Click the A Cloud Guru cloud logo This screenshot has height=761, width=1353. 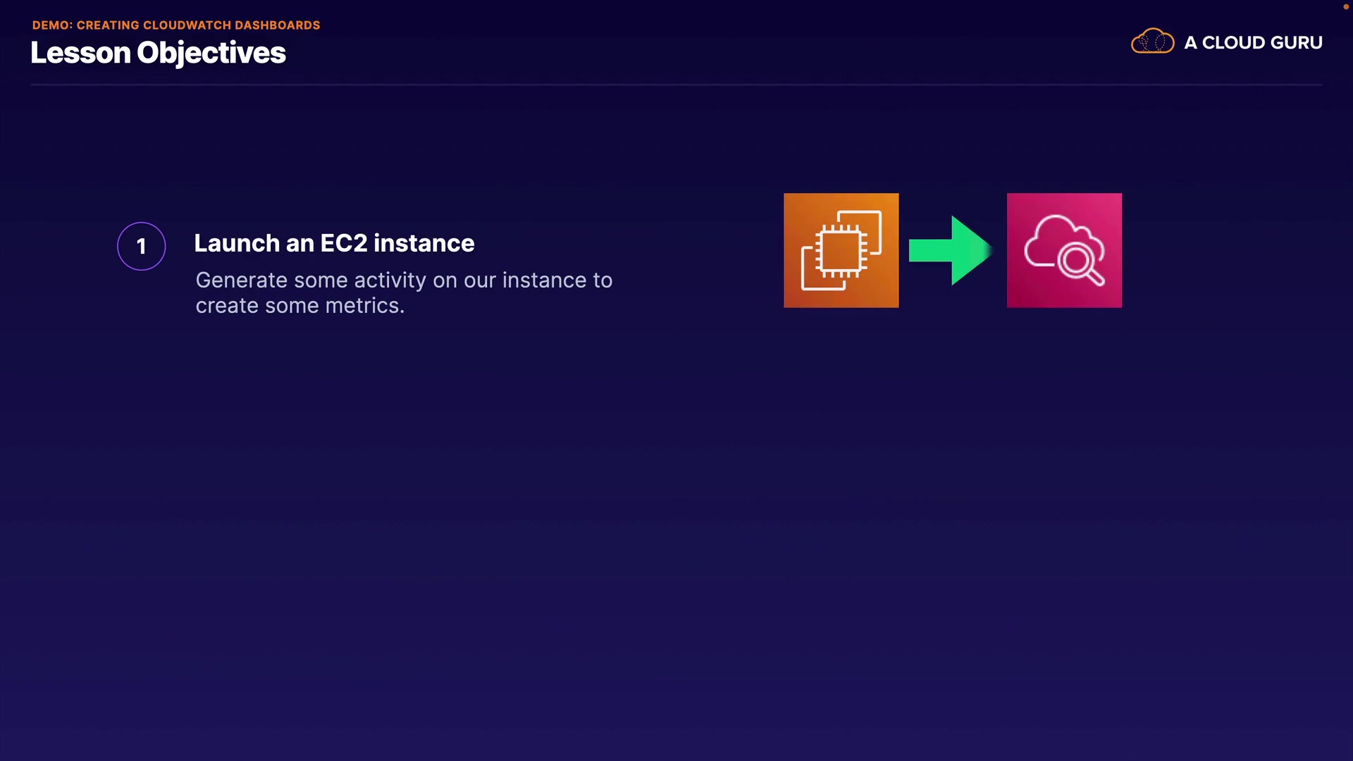1152,42
